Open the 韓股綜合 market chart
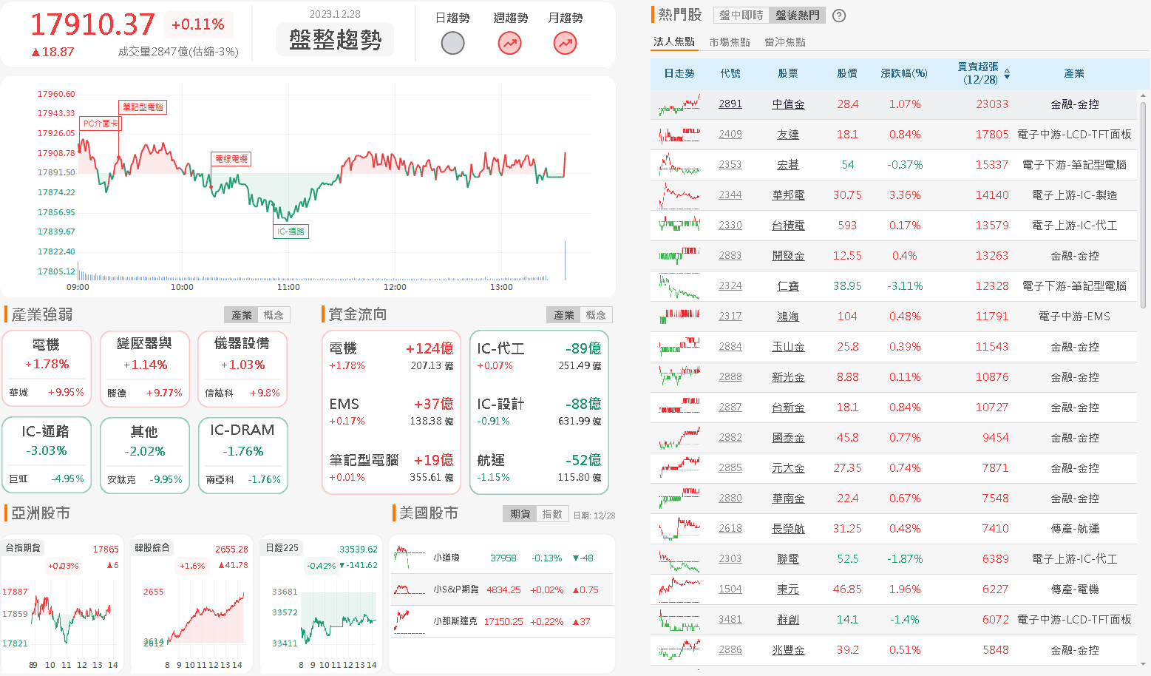The width and height of the screenshot is (1151, 676). click(x=191, y=604)
